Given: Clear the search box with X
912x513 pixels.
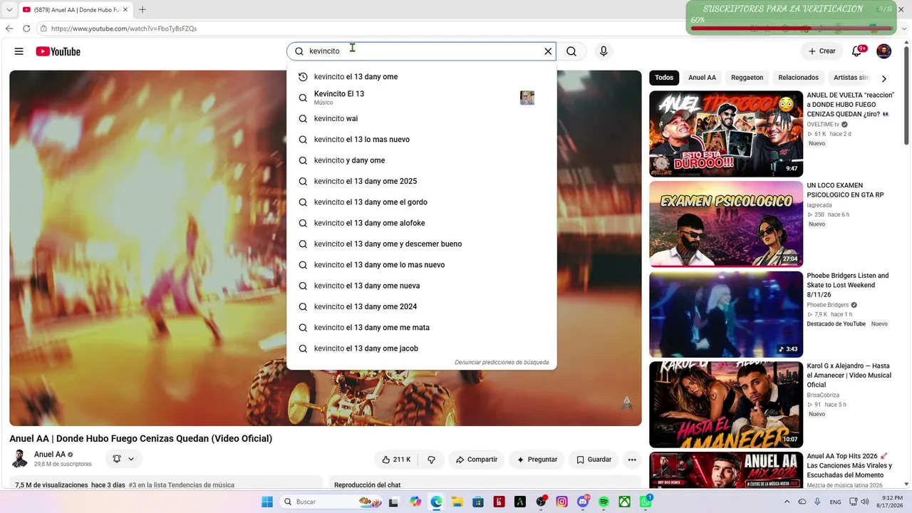Looking at the screenshot, I should click(548, 51).
